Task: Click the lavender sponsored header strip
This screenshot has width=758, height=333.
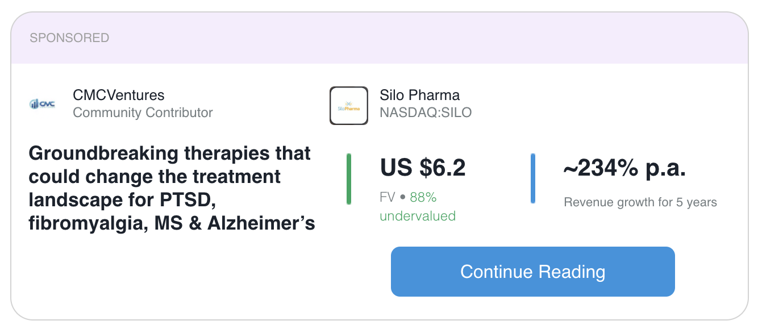Action: 379,38
